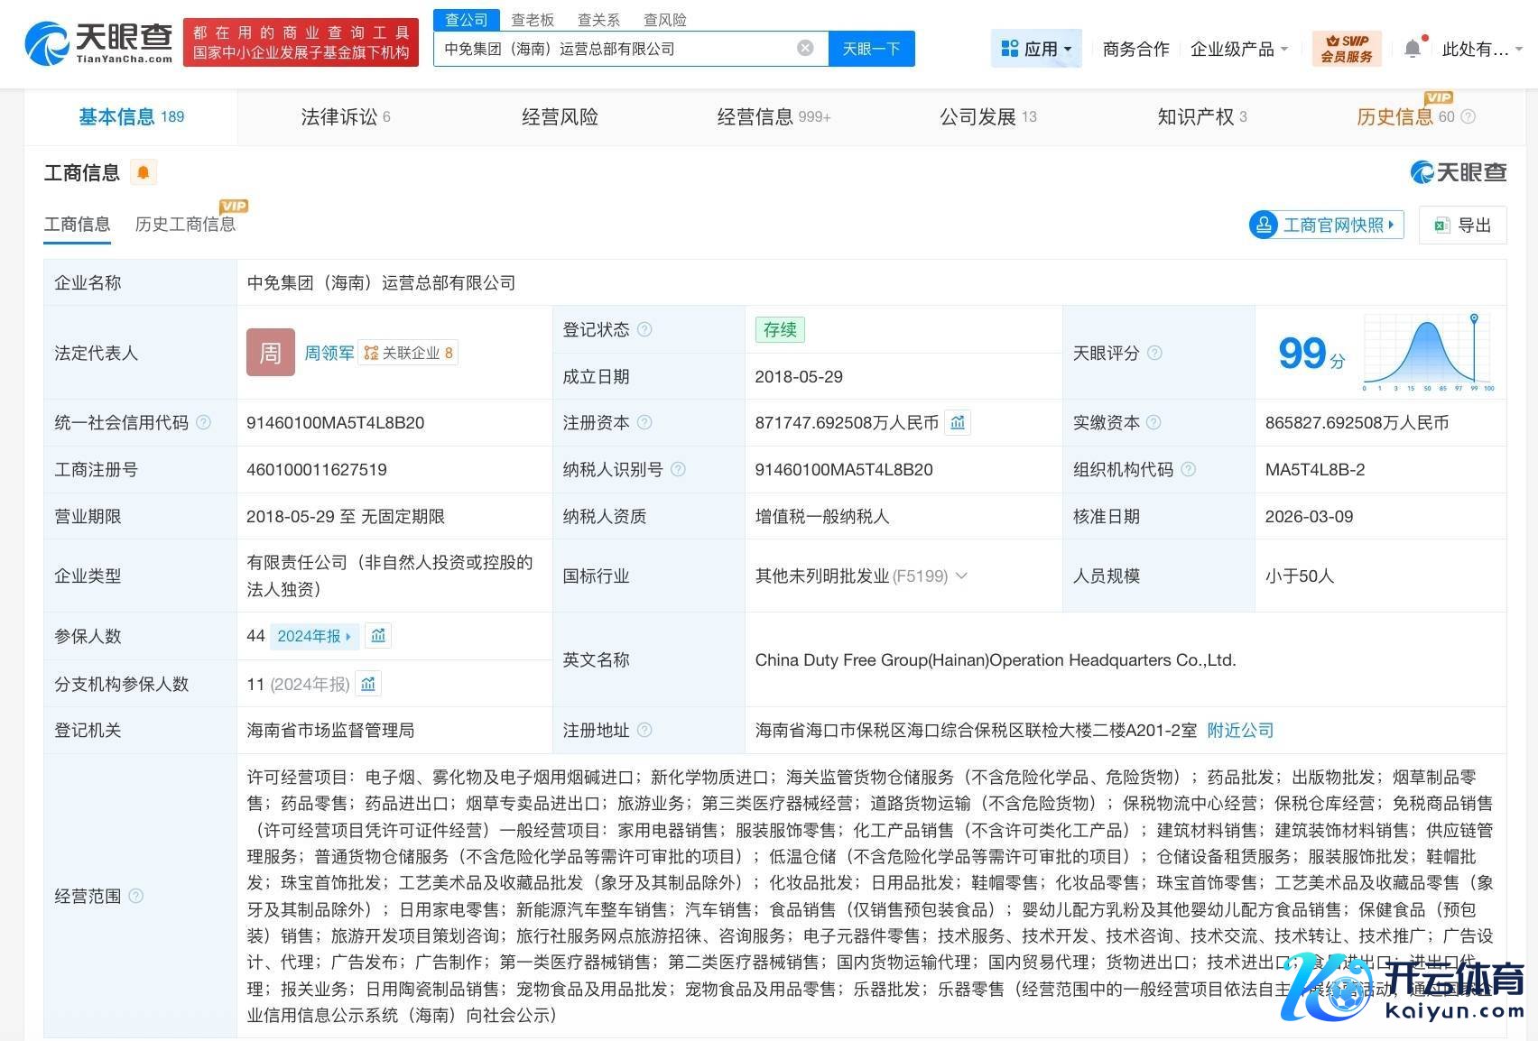Open the notification bell in header
1538x1041 pixels.
pyautogui.click(x=1413, y=49)
